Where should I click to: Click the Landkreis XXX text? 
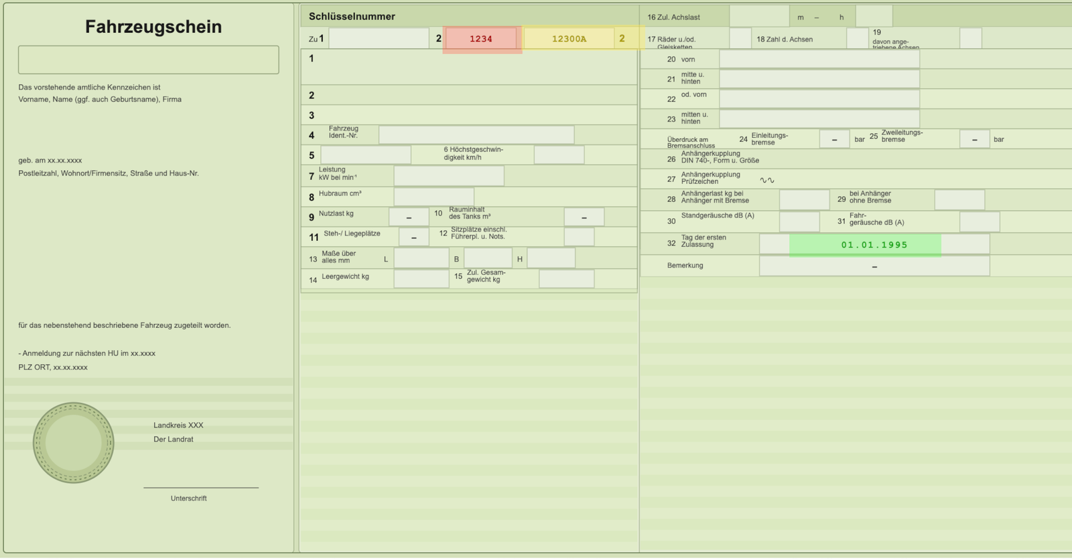178,426
